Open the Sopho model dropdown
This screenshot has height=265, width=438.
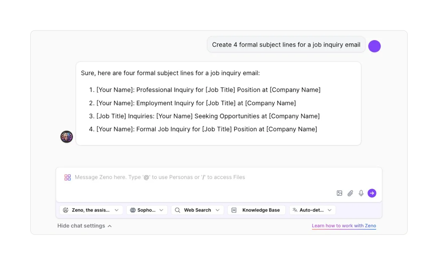(147, 210)
